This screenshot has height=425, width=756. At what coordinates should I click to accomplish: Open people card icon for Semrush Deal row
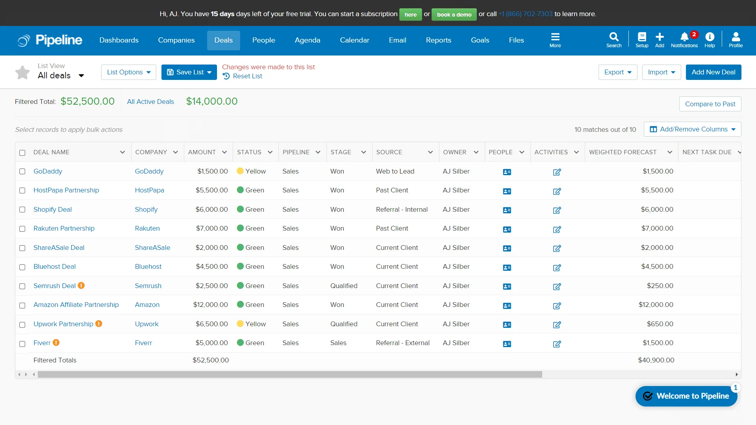coord(507,286)
